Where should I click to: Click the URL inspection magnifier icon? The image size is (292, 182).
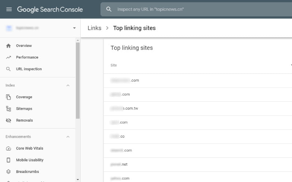tap(8, 69)
